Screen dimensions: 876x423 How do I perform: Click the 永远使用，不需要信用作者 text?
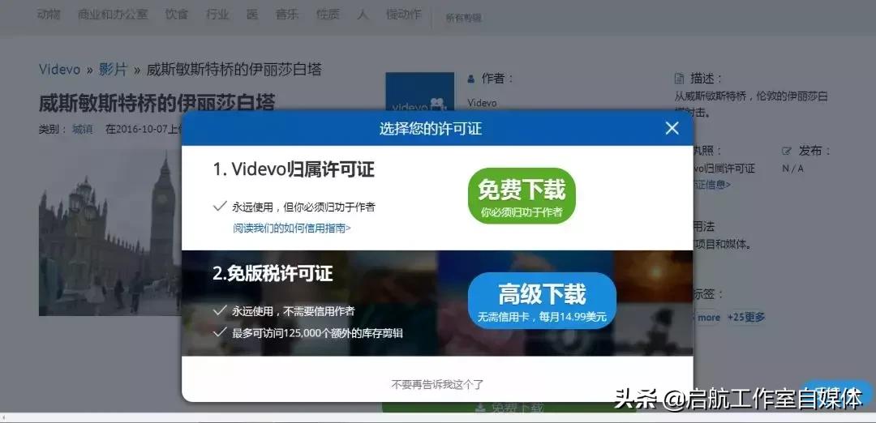[294, 311]
